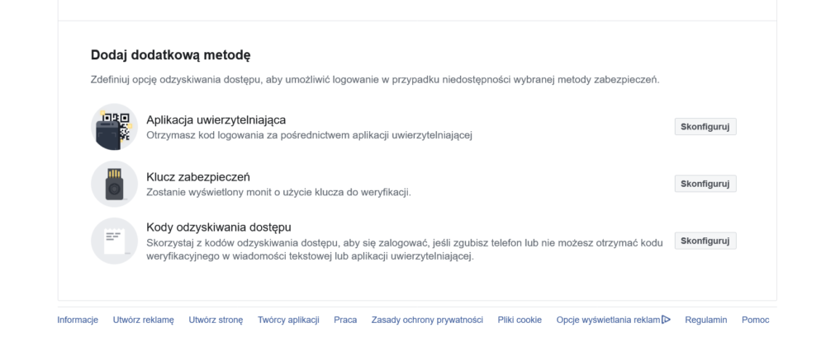Follow the Utwórz stronę footer link
This screenshot has width=826, height=337.
[x=216, y=320]
